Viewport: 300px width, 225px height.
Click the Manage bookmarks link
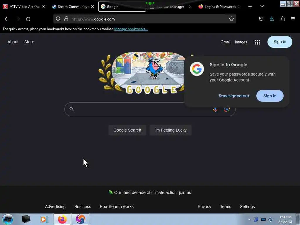(131, 29)
